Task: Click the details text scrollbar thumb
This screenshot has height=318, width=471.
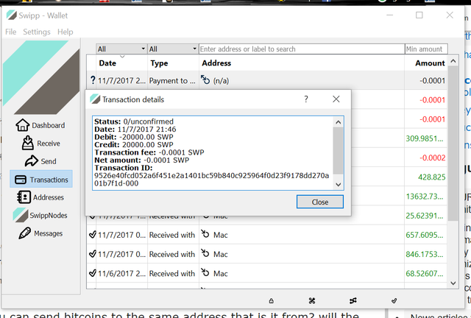Action: 339,151
